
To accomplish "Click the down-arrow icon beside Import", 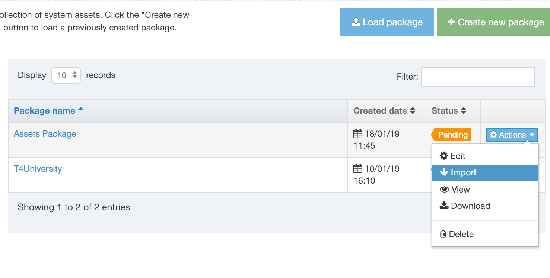I will tap(444, 172).
